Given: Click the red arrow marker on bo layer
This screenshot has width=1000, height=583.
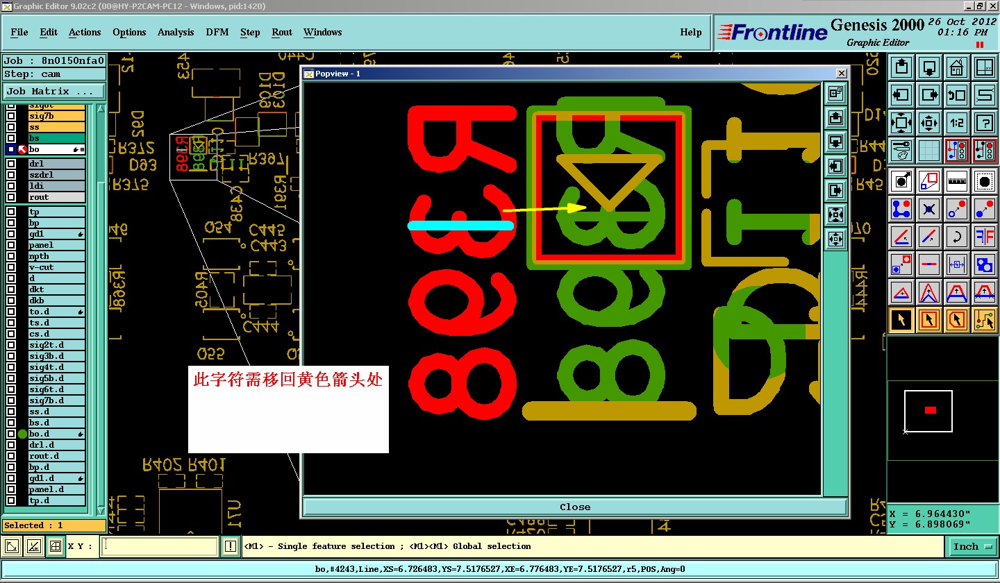Looking at the screenshot, I should coord(22,150).
